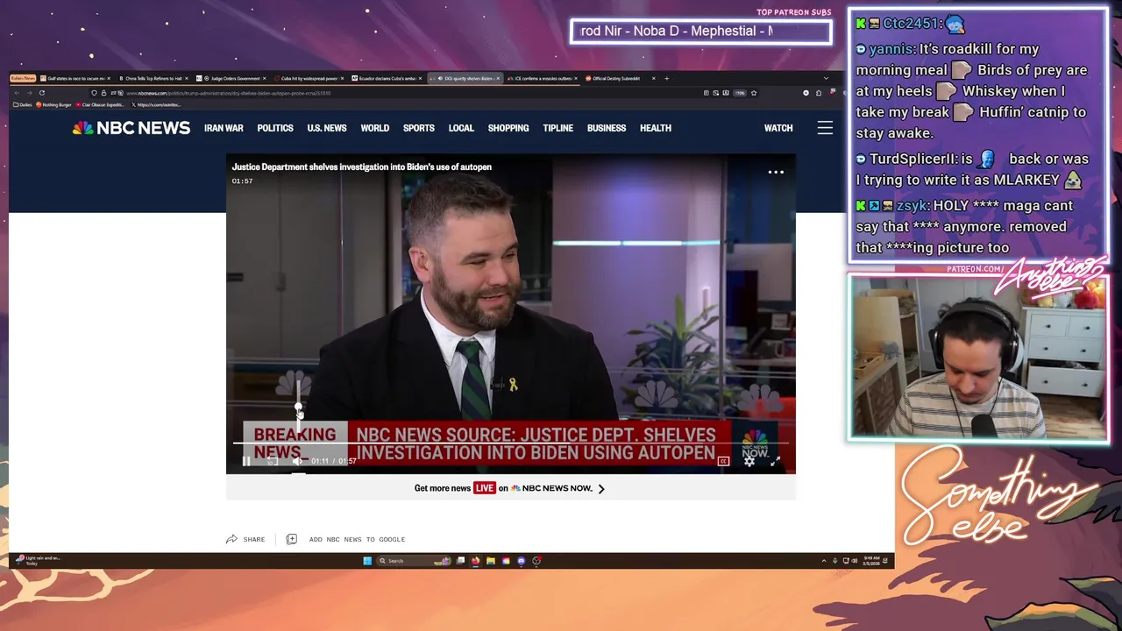Reload the page with refresh icon
The image size is (1122, 631).
(x=41, y=93)
